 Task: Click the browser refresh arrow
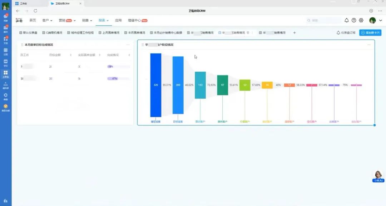click(35, 11)
